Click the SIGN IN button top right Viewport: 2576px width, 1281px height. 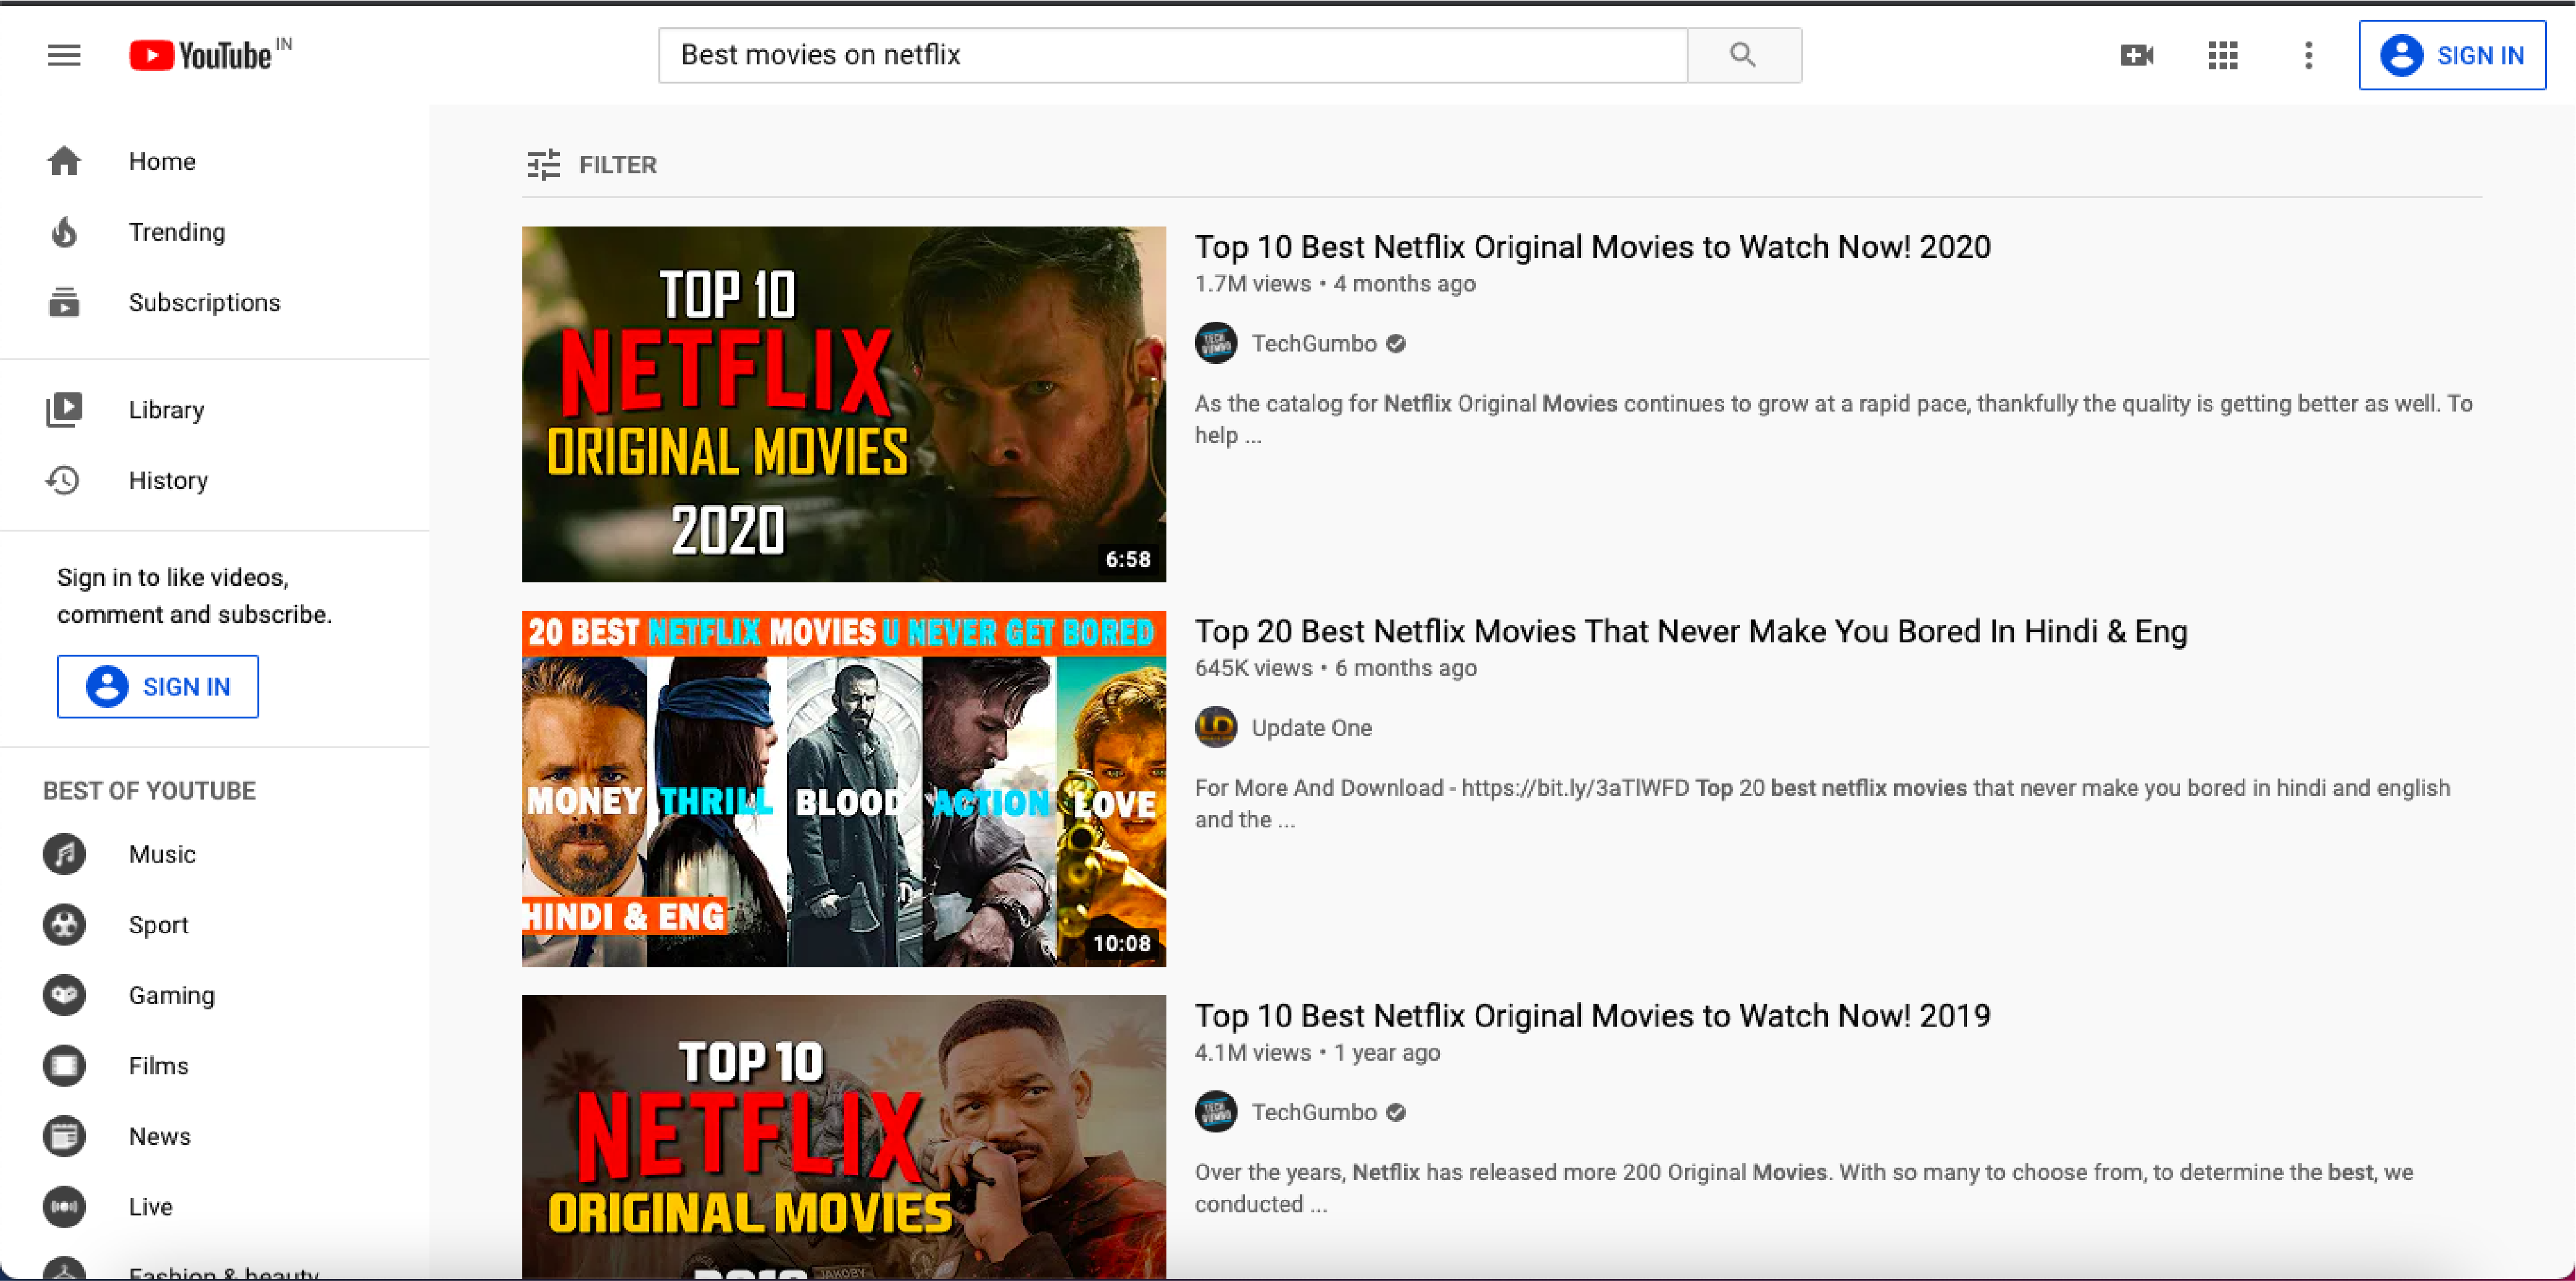(x=2451, y=55)
